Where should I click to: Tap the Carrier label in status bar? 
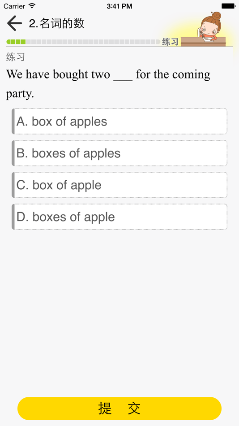coord(14,6)
